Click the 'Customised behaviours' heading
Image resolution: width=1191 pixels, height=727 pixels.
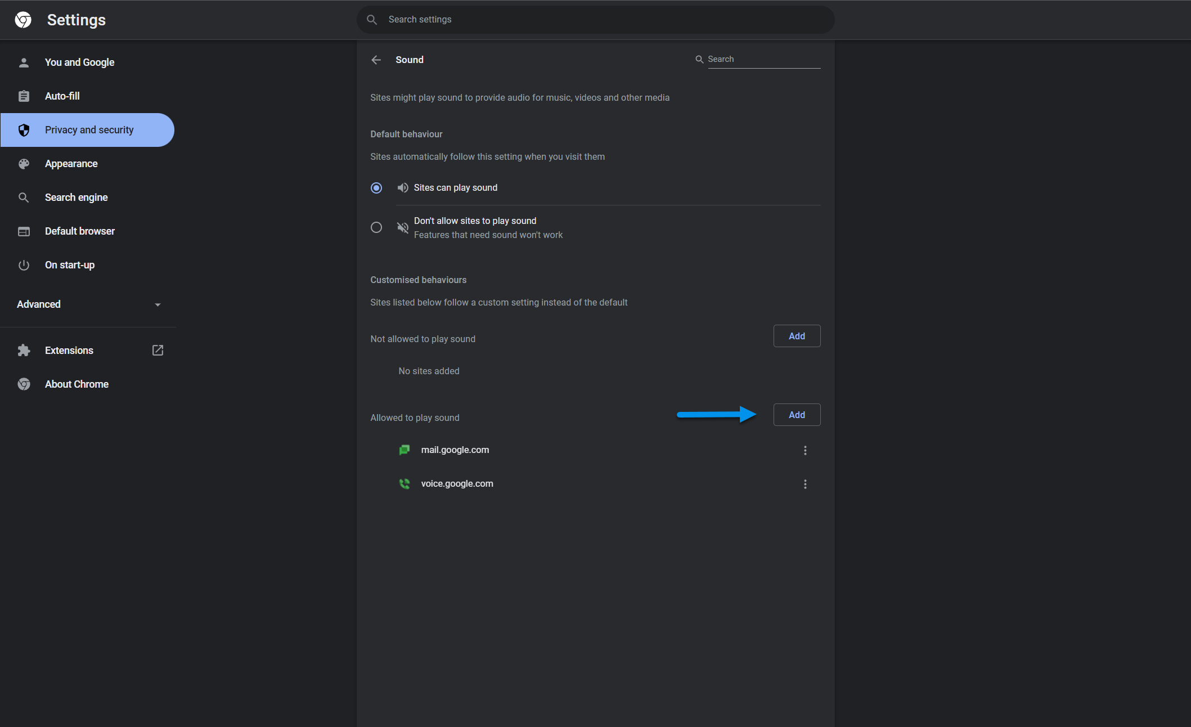coord(419,280)
